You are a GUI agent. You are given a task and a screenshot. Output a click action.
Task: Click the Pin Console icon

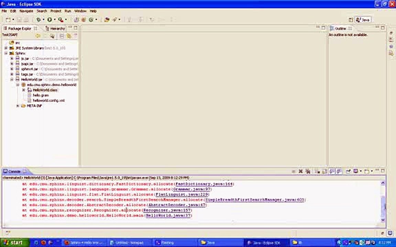348,172
